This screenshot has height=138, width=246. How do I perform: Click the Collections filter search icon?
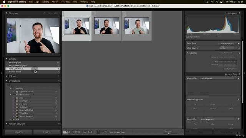click(x=8, y=85)
